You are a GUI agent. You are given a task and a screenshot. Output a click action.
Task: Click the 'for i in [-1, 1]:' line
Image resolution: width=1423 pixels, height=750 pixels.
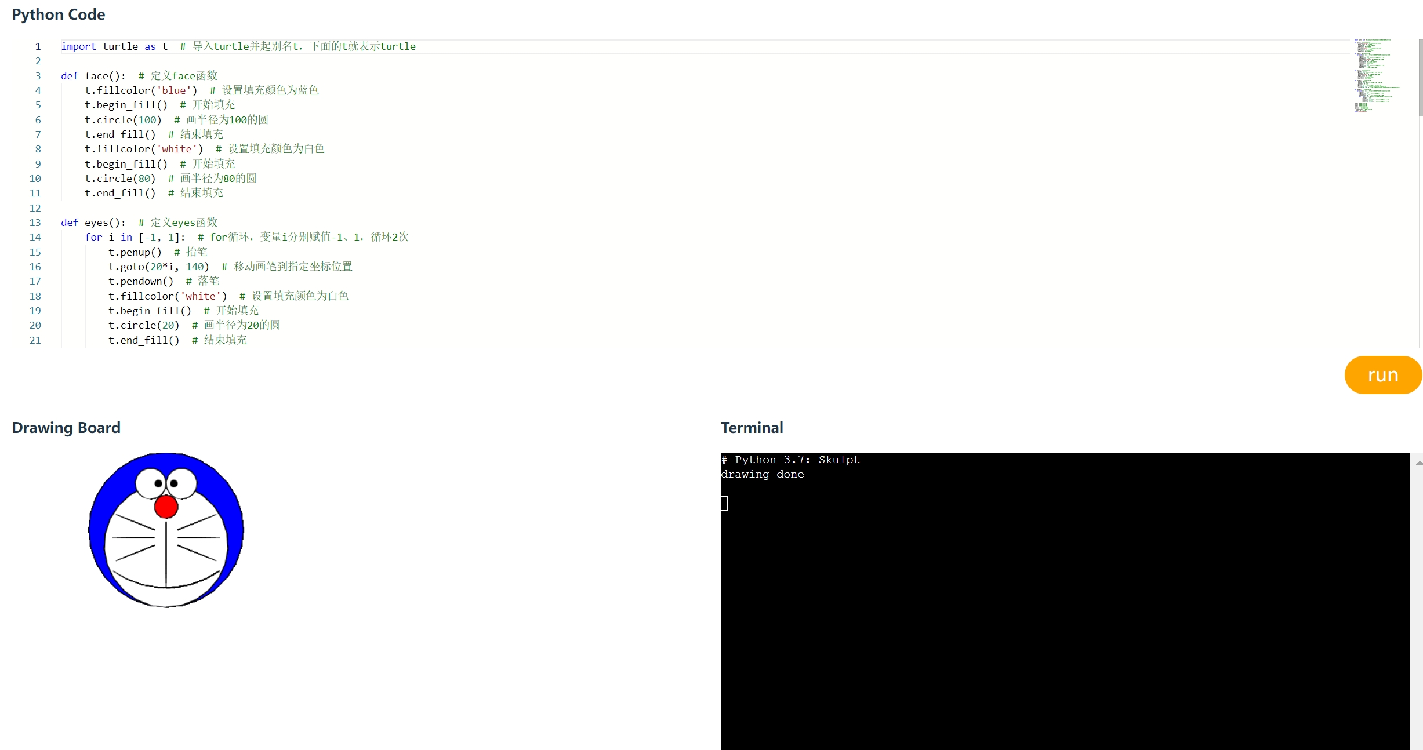click(x=246, y=237)
